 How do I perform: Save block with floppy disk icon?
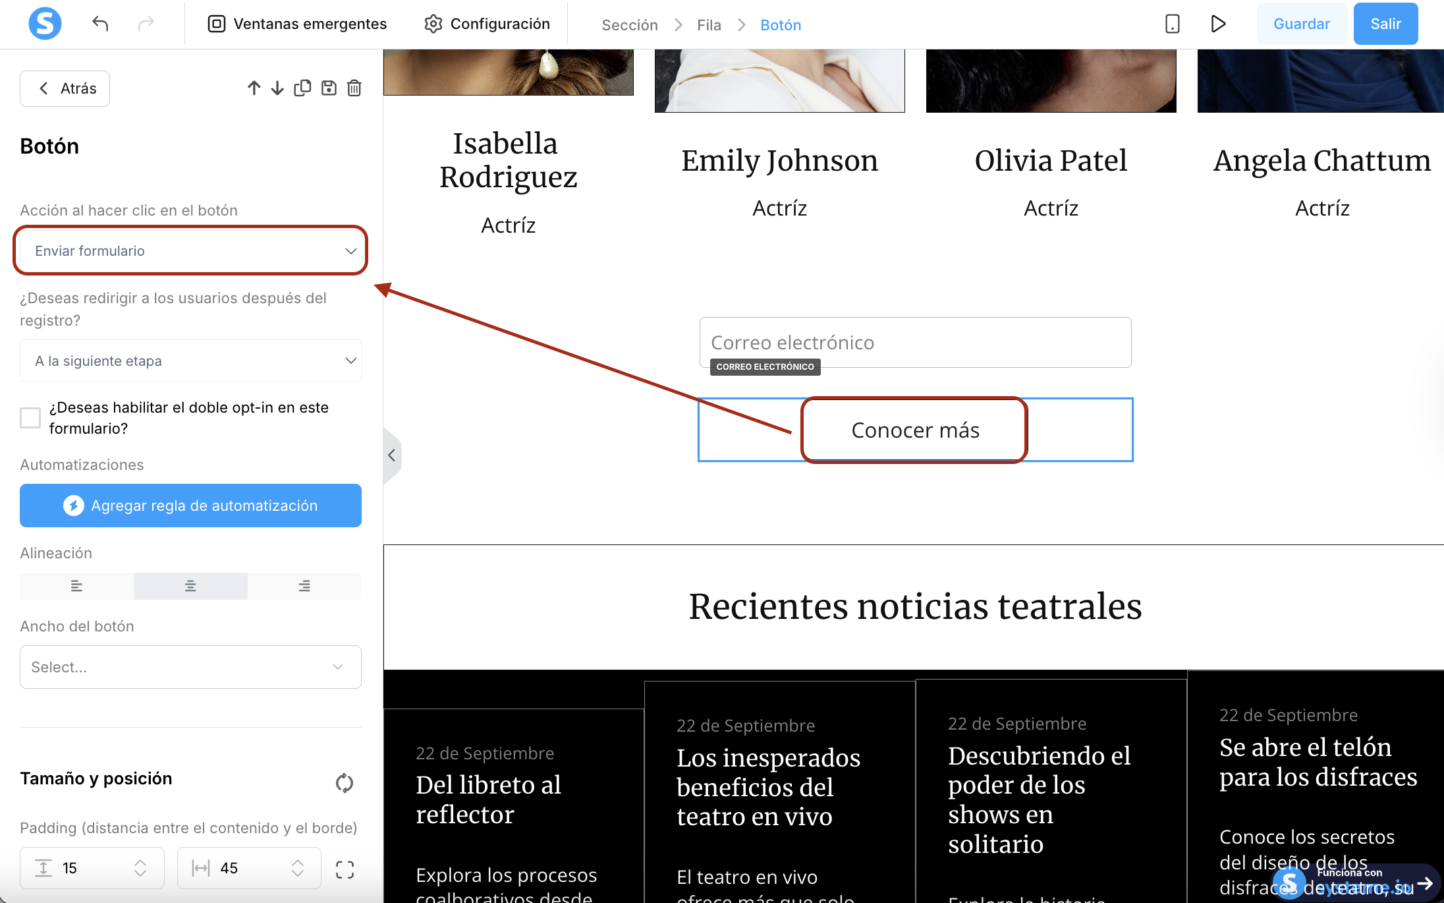click(329, 88)
